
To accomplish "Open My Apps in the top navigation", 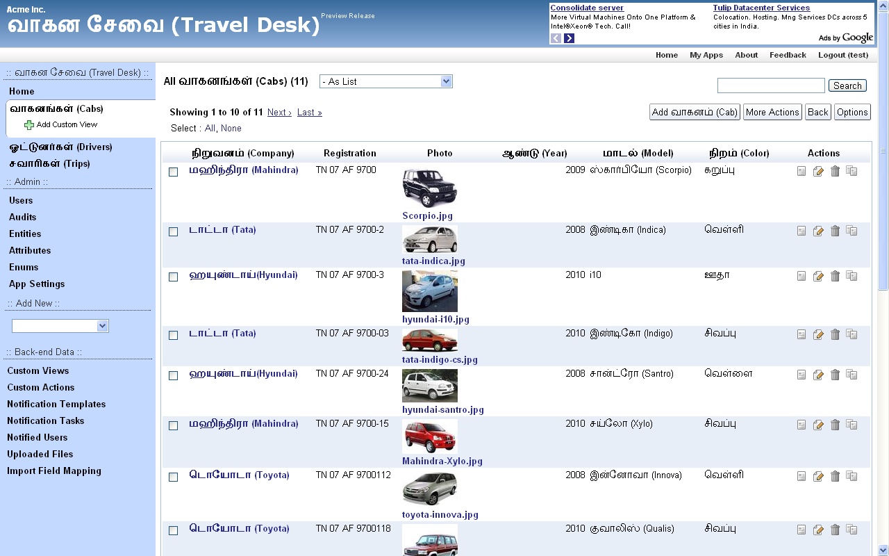I will click(x=706, y=55).
